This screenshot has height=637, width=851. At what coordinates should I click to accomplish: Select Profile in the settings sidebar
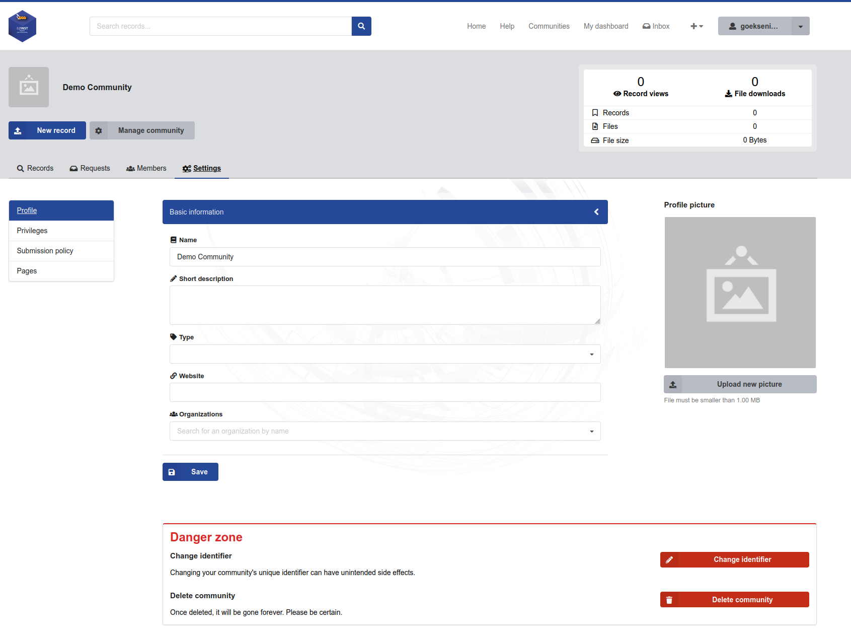tap(61, 210)
